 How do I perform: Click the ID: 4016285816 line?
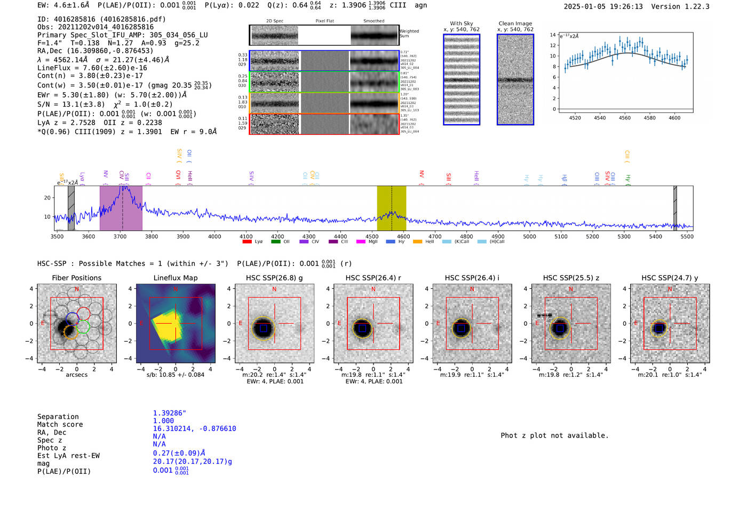tap(101, 19)
